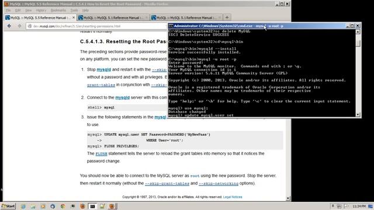This screenshot has width=374, height=210.
Task: Follow mysqld link in 'Stop mysqld' step
Action: [104, 69]
